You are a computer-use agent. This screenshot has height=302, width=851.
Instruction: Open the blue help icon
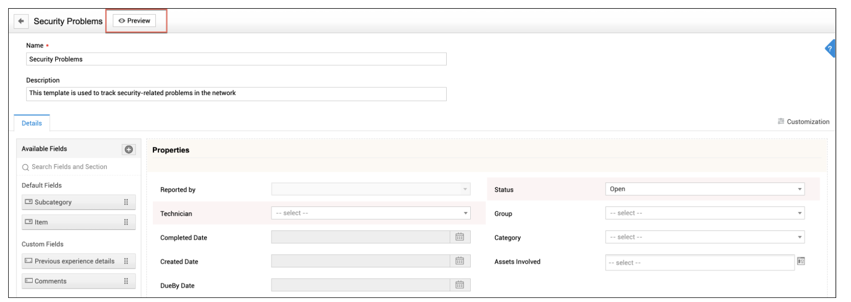pos(830,49)
